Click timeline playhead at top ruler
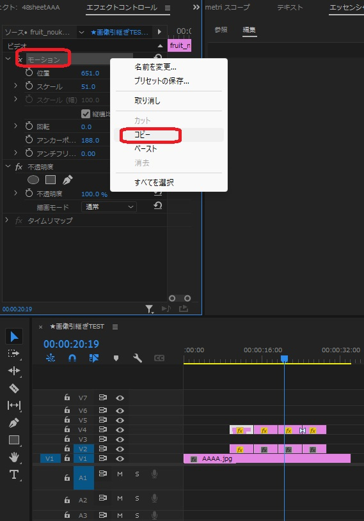The height and width of the screenshot is (521, 364). 284,359
